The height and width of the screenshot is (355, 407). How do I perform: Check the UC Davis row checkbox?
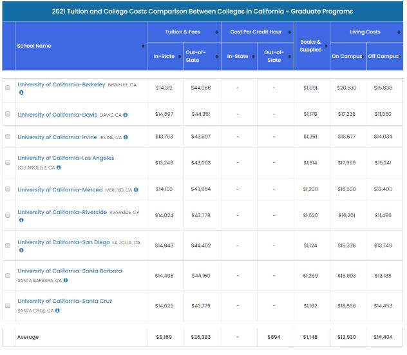(x=8, y=114)
